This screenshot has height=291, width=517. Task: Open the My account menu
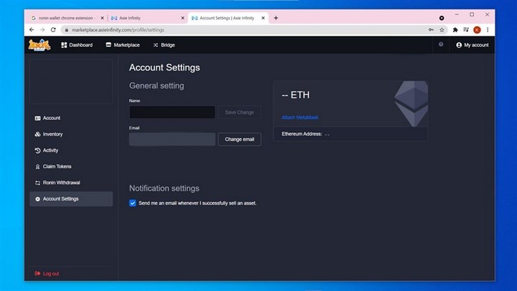coord(472,45)
